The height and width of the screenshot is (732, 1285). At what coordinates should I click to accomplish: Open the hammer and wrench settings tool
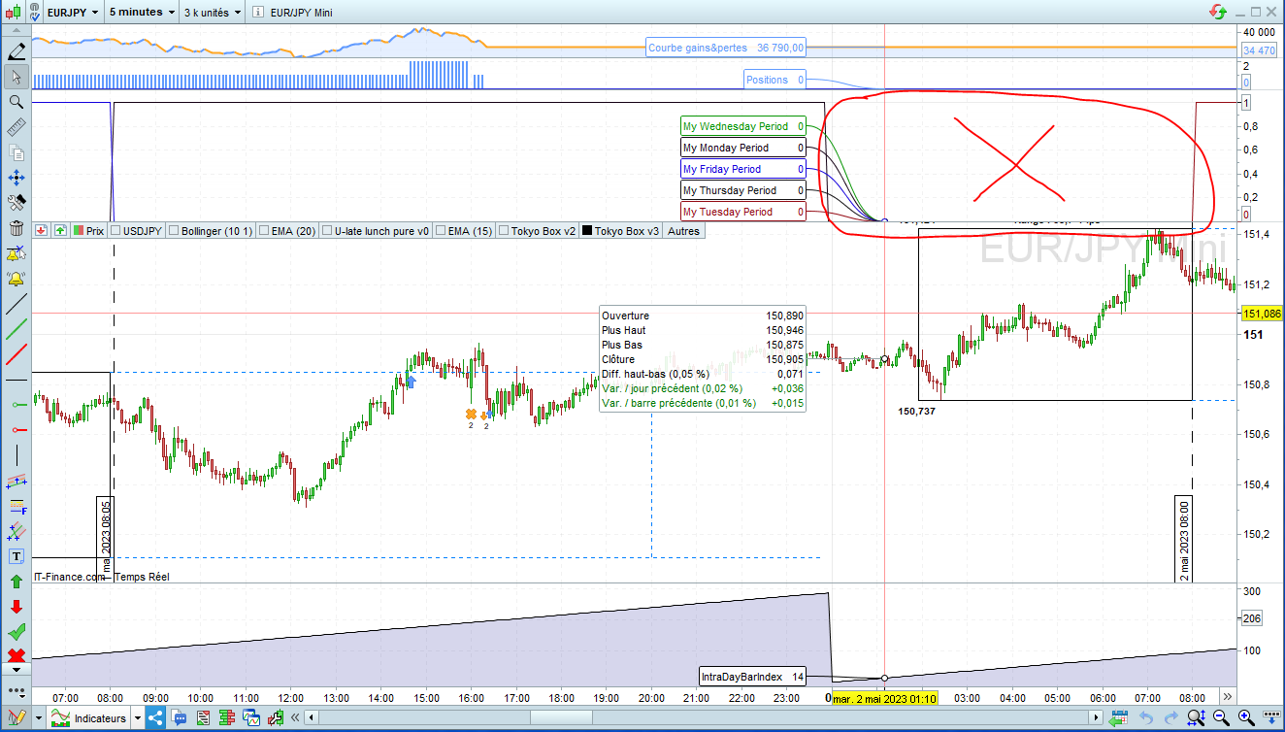pos(16,203)
